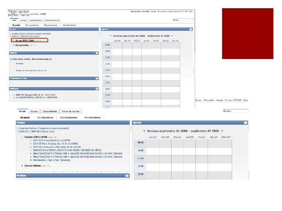Click 13:00 time row label in enlarged Agenda
This screenshot has height=211, width=282.
[x=141, y=174]
